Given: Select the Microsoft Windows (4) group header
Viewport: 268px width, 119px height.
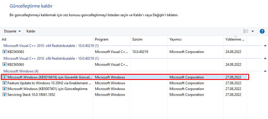Looking at the screenshot, I should click(x=21, y=71).
